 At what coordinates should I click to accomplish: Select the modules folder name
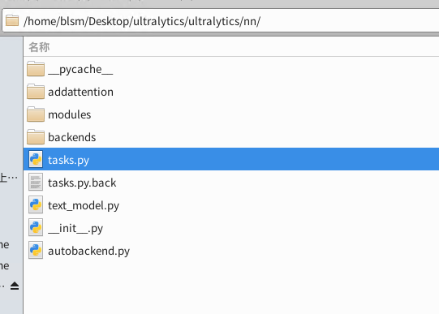click(70, 114)
